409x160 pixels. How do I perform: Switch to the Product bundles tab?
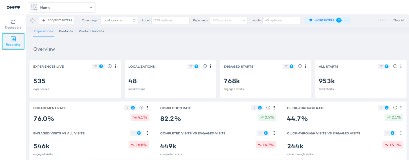click(91, 31)
